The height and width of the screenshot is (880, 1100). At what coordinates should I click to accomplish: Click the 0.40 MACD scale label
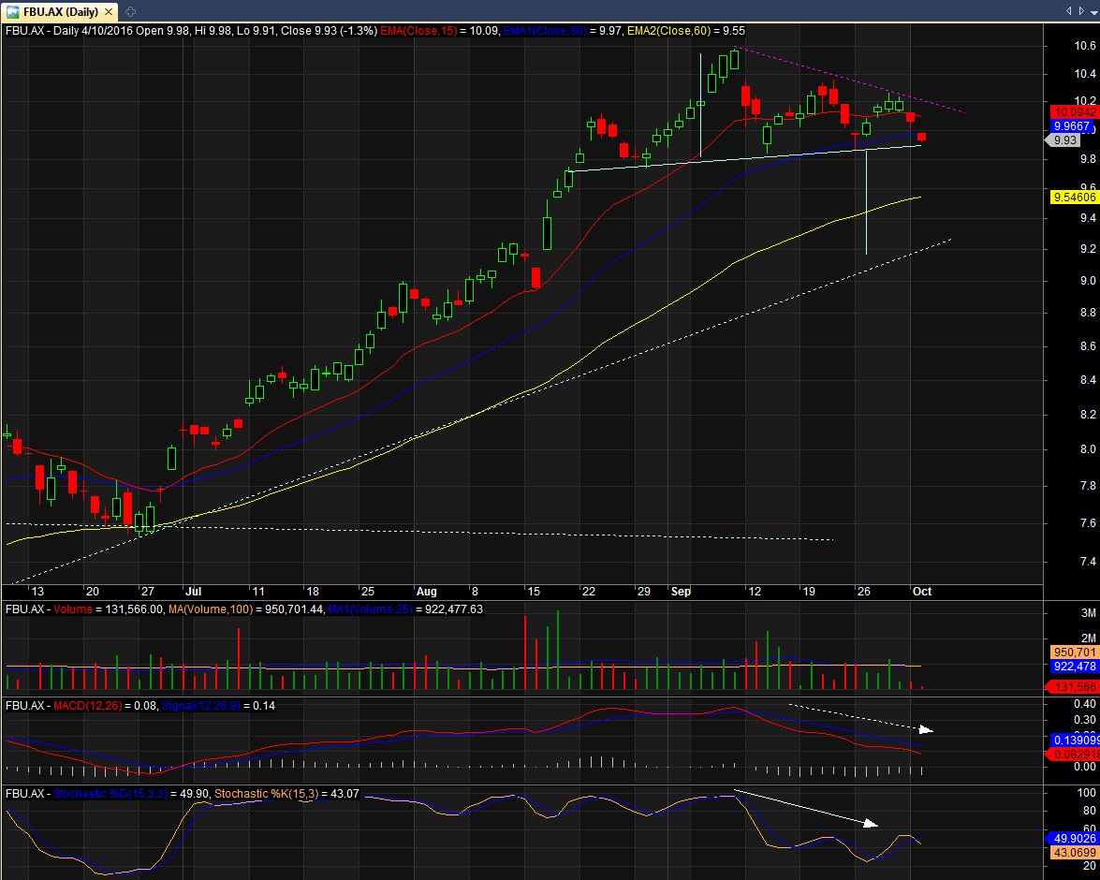pos(1085,704)
